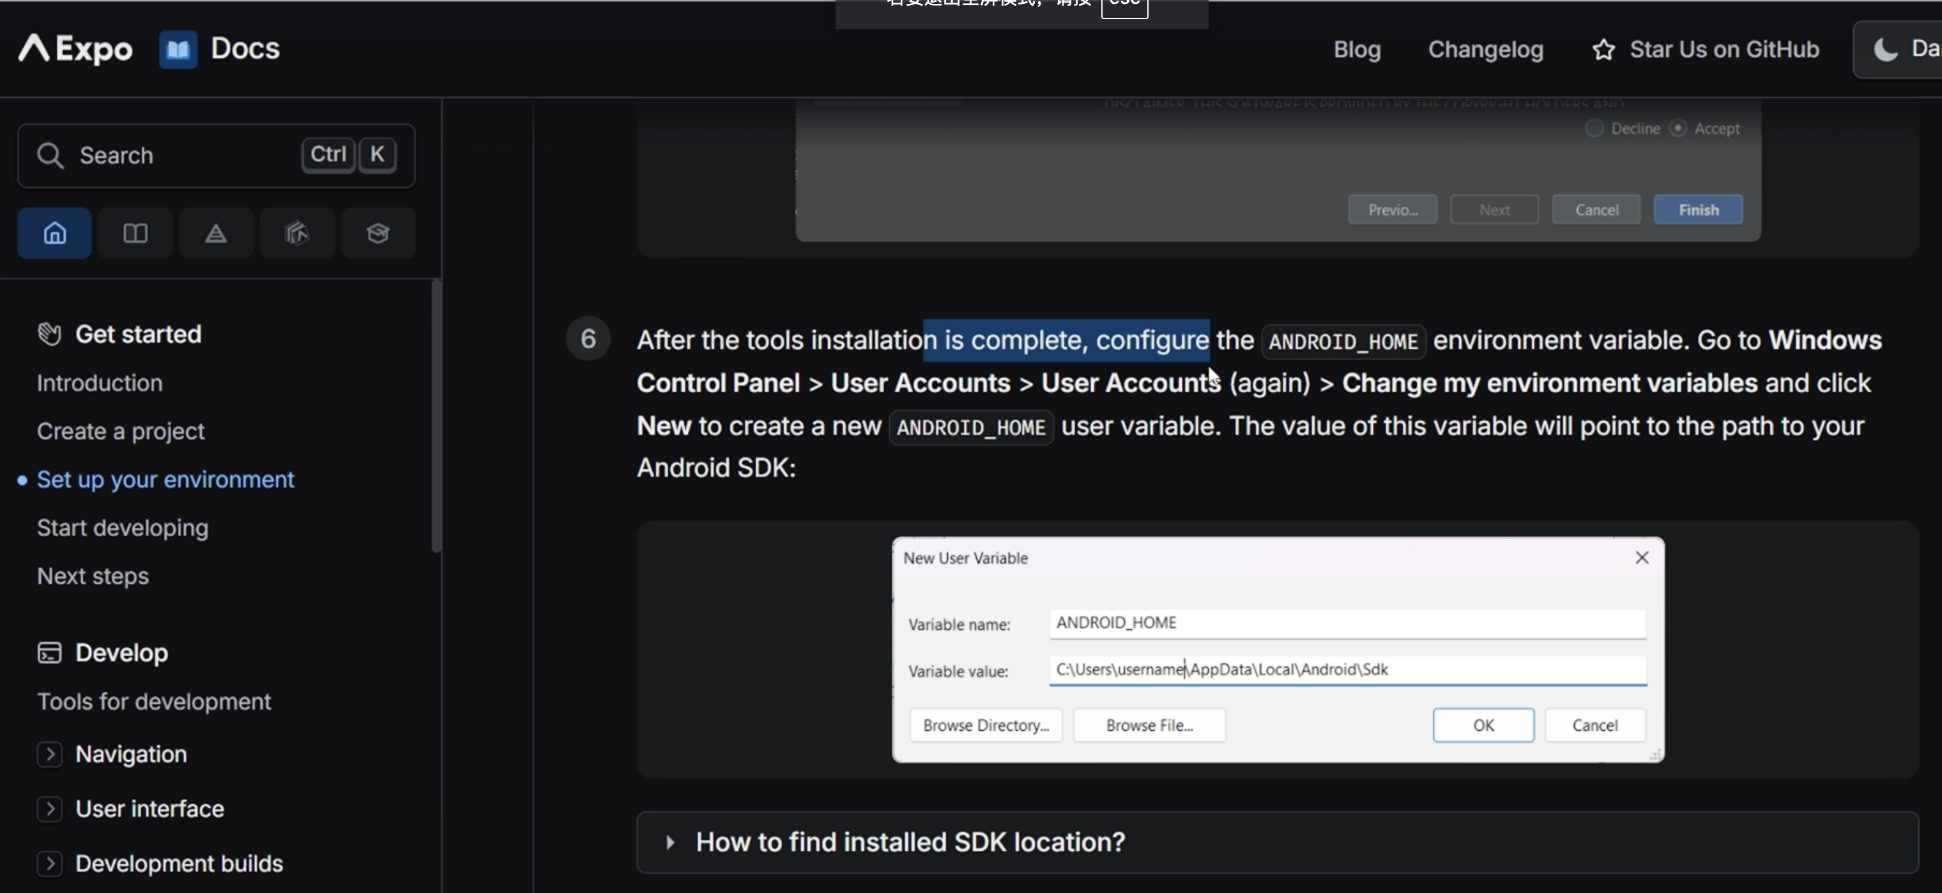Select the Decline radio button
The height and width of the screenshot is (893, 1942).
click(x=1594, y=128)
